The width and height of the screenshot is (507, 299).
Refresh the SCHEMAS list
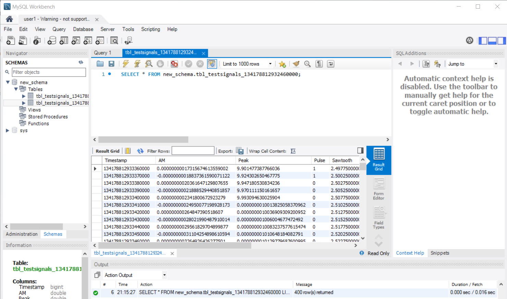pyautogui.click(x=81, y=62)
